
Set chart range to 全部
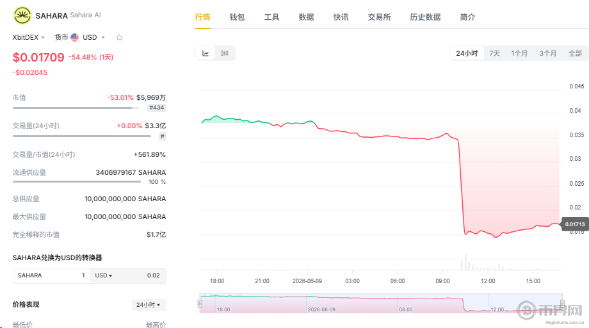pos(575,53)
